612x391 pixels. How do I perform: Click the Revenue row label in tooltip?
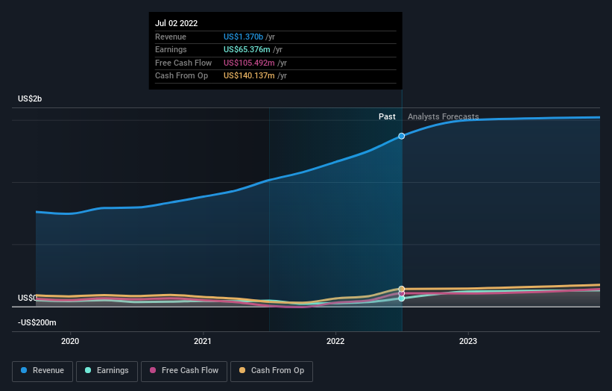171,37
